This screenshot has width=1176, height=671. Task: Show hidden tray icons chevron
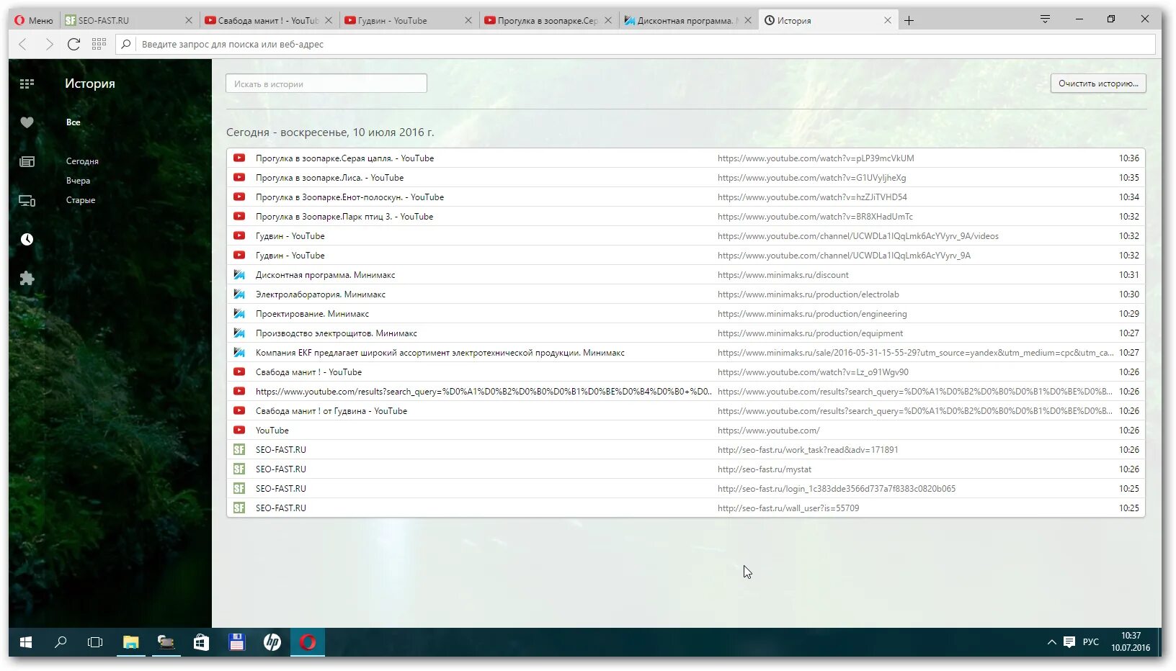(1051, 642)
